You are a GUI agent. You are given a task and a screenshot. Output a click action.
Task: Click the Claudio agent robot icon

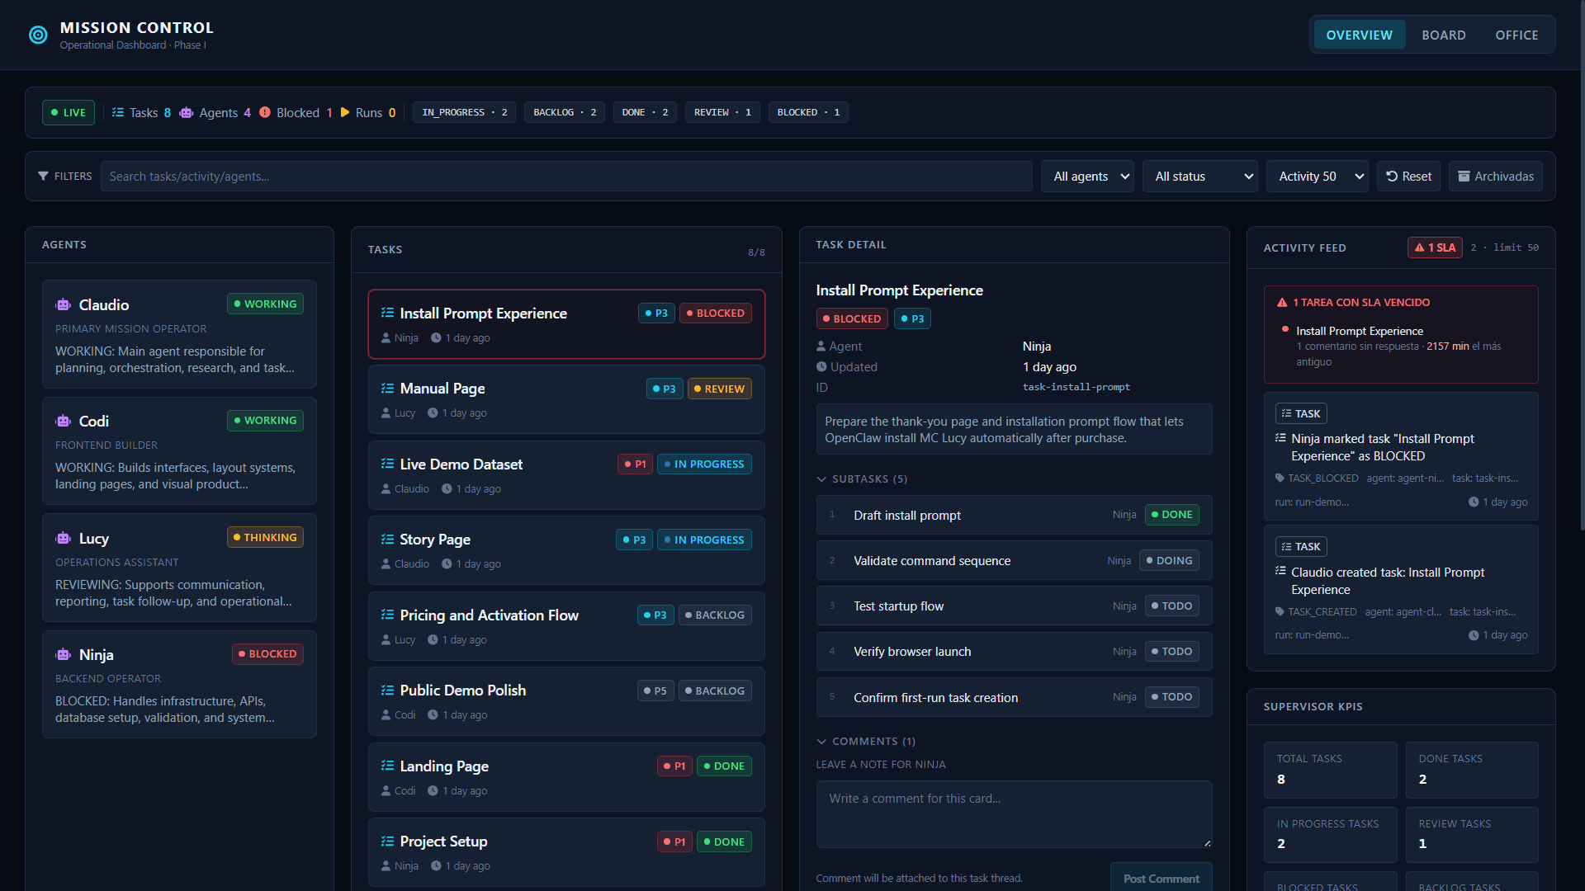click(64, 305)
